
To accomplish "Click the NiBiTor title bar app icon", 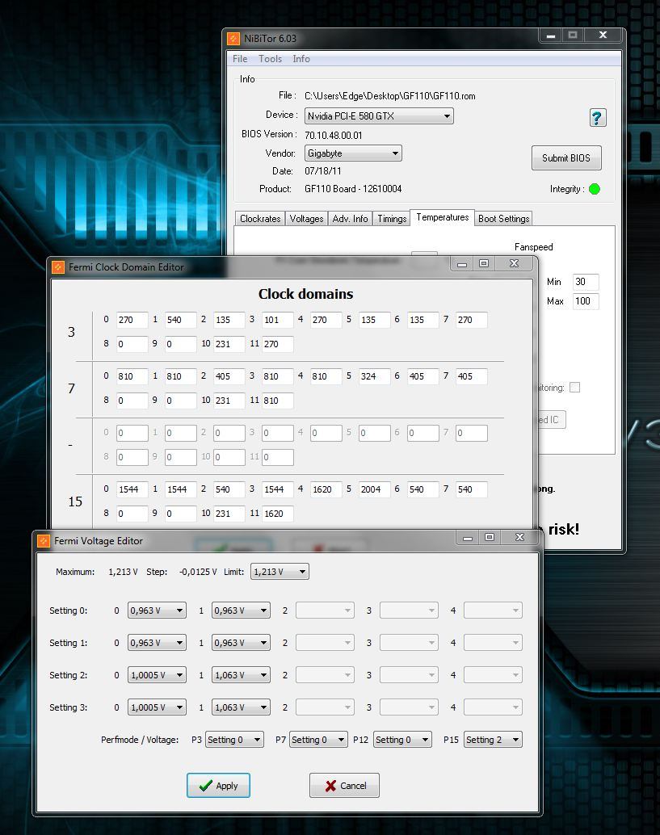I will [x=233, y=38].
